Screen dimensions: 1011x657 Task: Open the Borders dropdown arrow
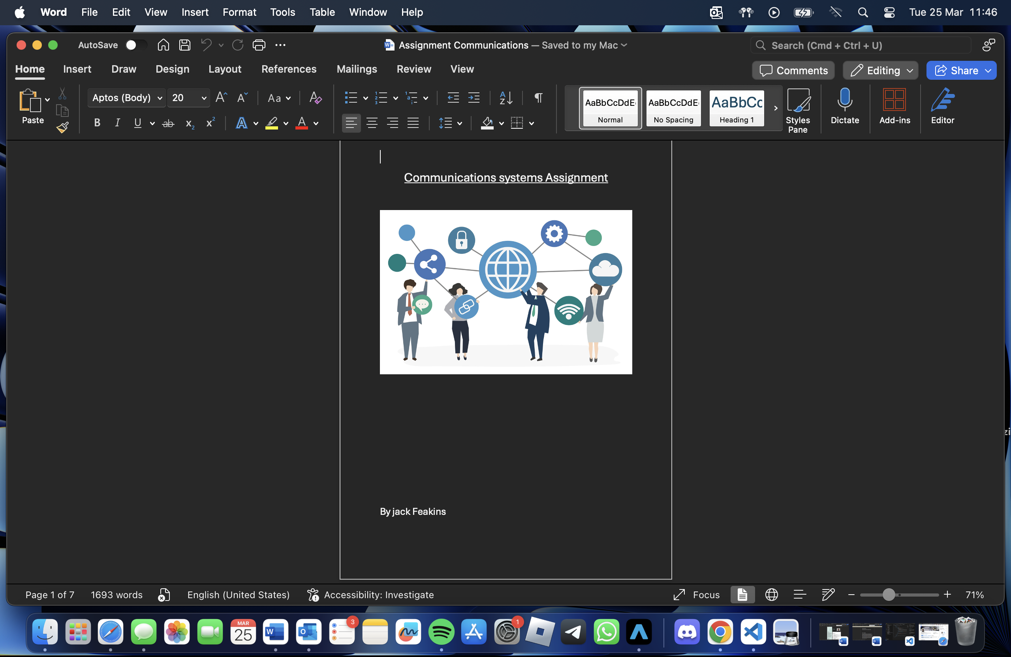532,124
